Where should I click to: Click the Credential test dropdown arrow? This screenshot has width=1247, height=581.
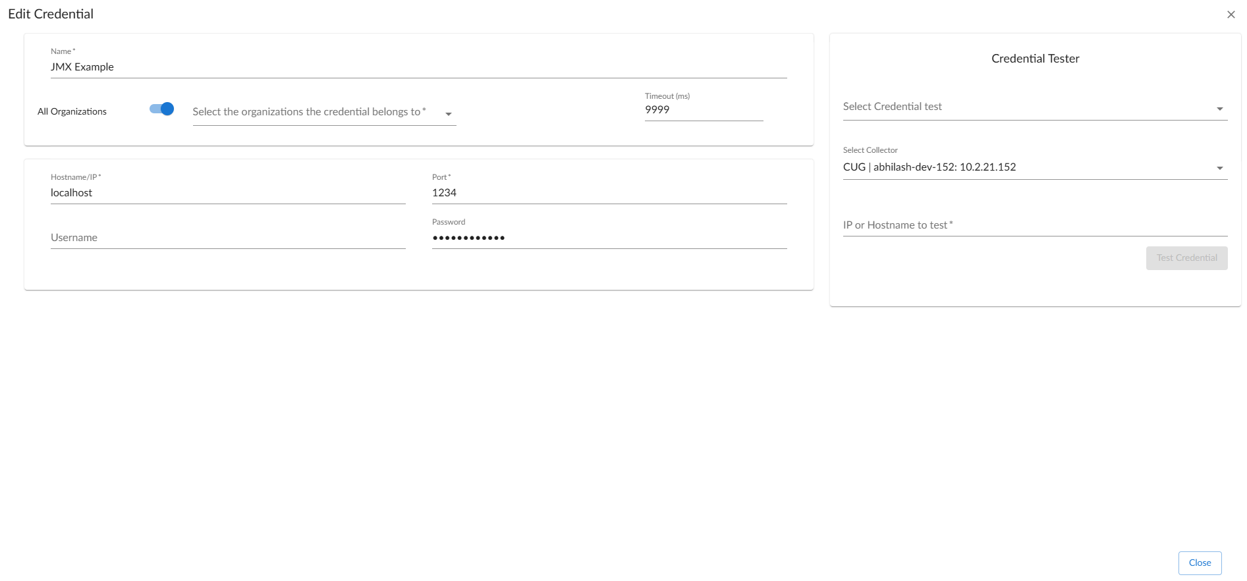[1219, 109]
